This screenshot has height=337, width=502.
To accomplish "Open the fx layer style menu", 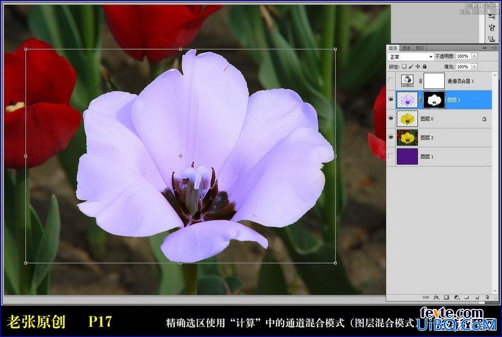I will pyautogui.click(x=436, y=297).
